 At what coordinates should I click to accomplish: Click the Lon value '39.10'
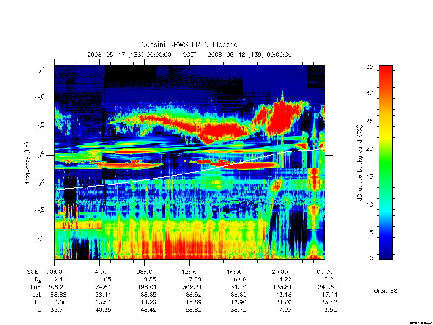238,287
